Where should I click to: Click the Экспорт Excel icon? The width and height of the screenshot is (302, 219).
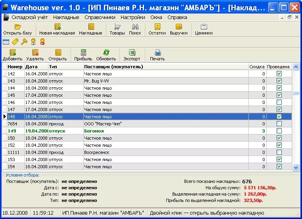132,52
